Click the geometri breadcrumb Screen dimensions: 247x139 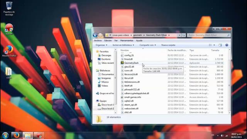(137, 35)
